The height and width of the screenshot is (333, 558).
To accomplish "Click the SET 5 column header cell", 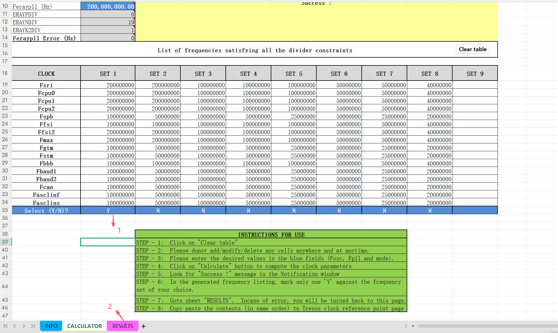I will (294, 74).
